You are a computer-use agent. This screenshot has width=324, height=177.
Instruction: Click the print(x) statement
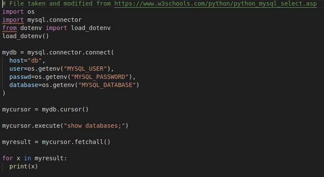pos(24,166)
